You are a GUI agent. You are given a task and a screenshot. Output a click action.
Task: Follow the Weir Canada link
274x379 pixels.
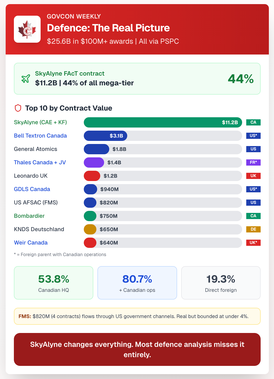click(31, 243)
